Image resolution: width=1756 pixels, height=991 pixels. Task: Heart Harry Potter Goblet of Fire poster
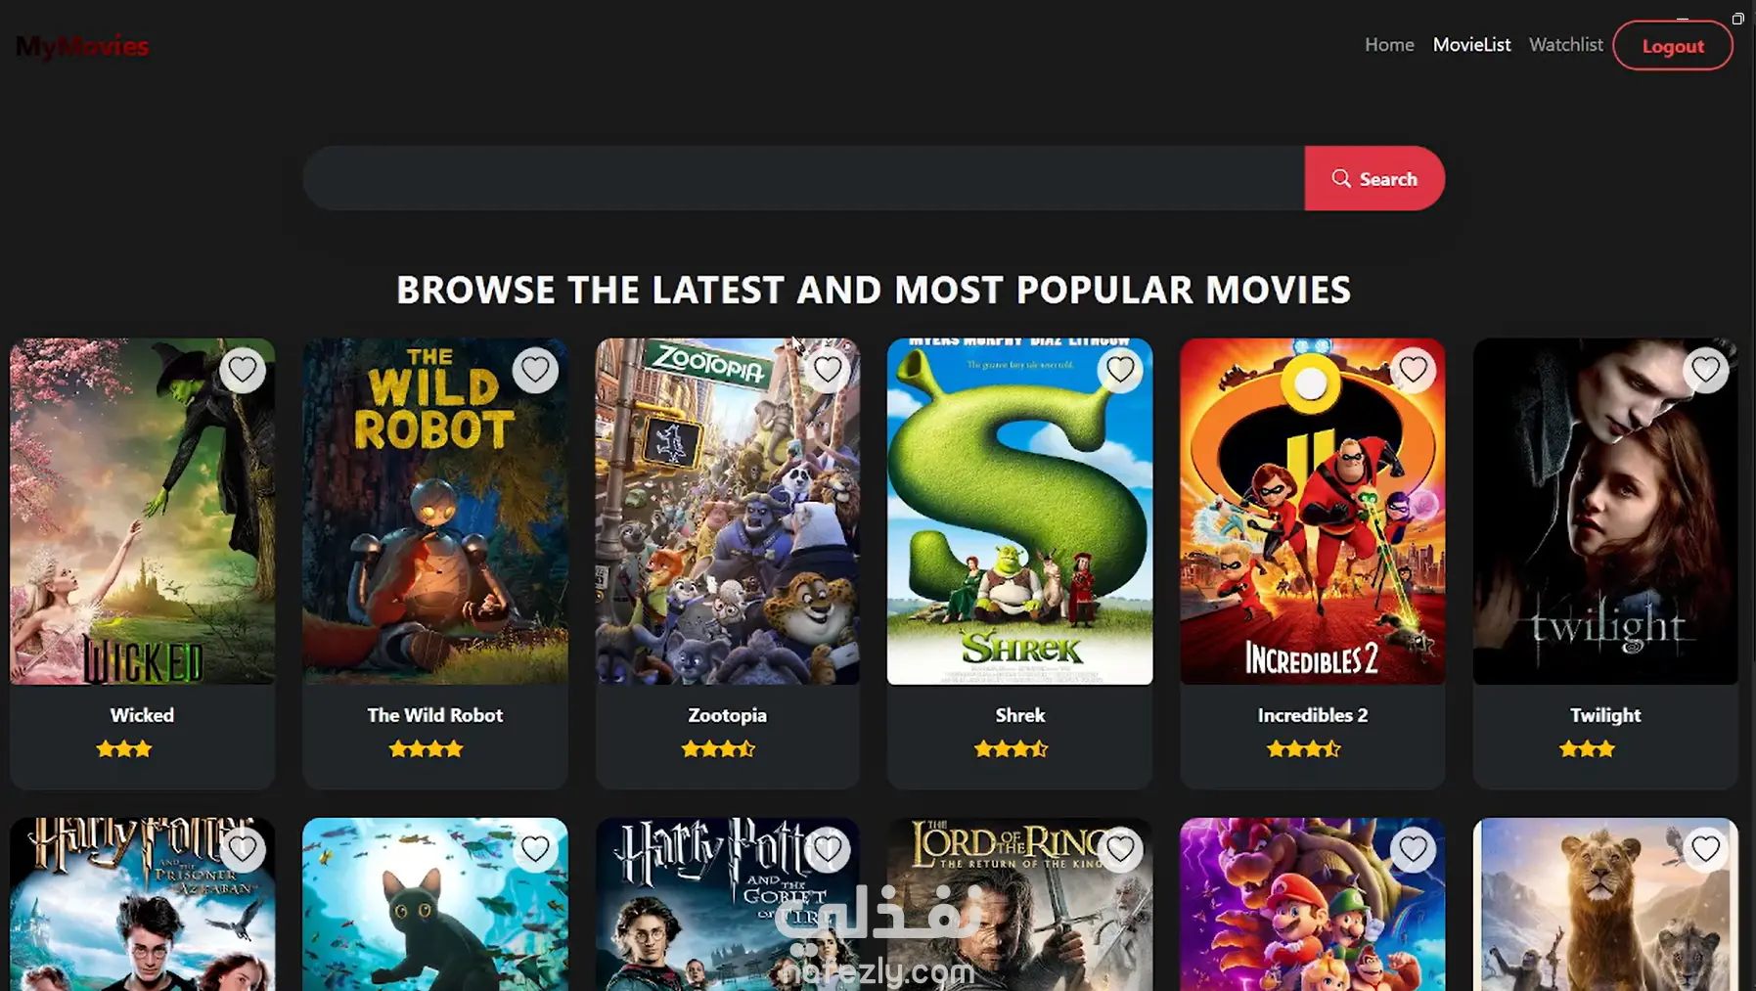pos(828,849)
